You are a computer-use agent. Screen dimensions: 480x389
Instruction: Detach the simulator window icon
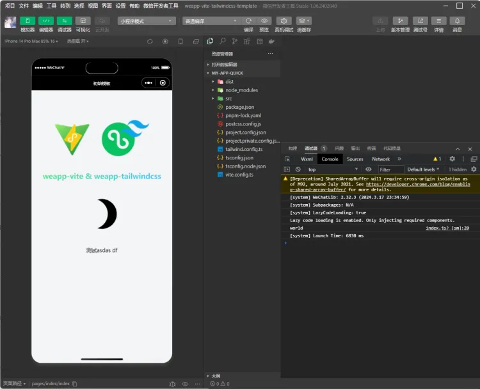click(x=196, y=42)
